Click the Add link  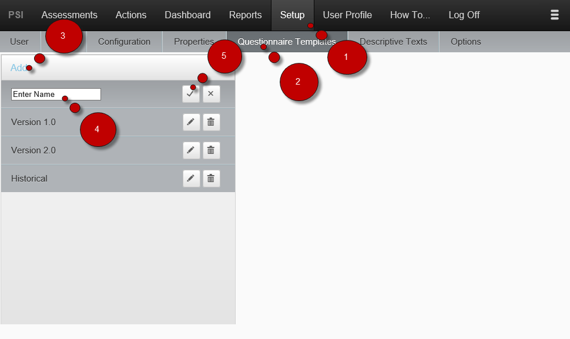click(x=19, y=68)
